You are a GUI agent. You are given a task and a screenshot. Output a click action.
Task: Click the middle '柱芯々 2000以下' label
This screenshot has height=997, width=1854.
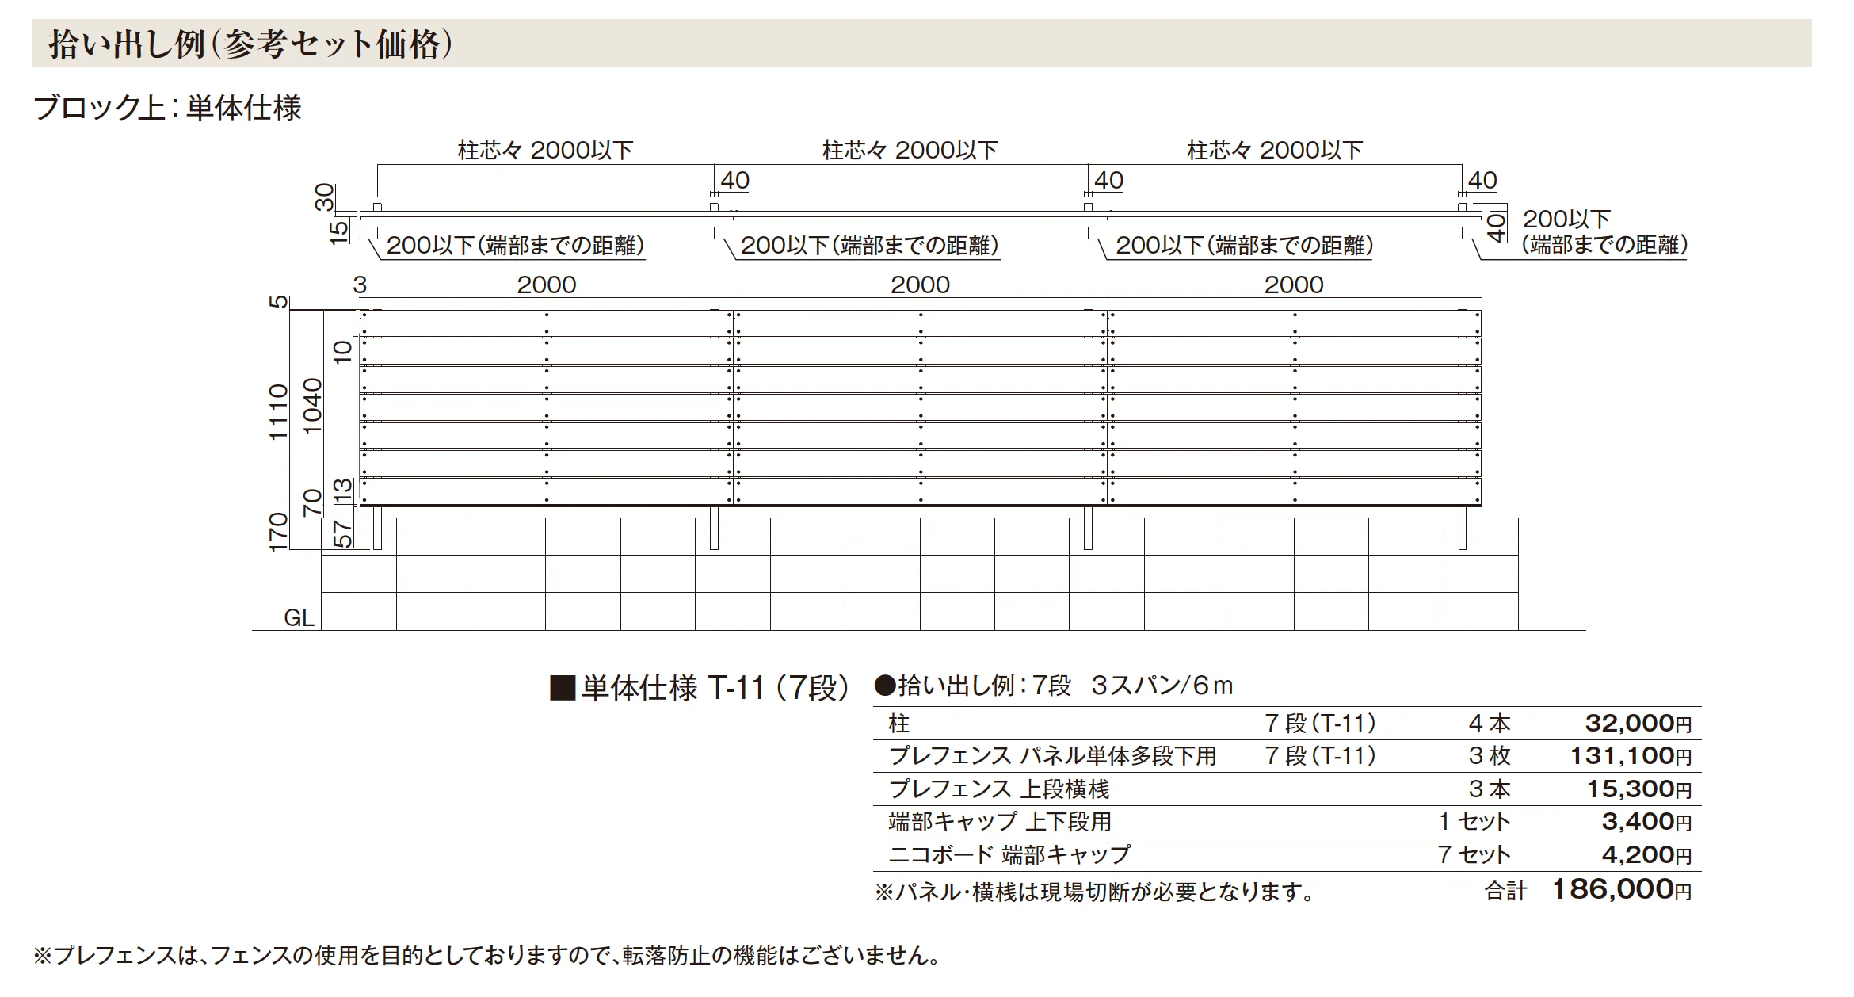pyautogui.click(x=910, y=150)
